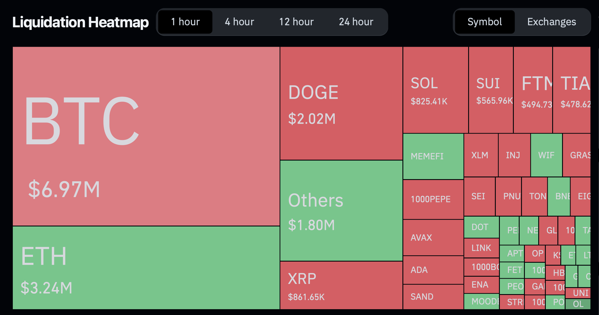Select the 1 hour timeframe
The width and height of the screenshot is (599, 315).
tap(186, 22)
